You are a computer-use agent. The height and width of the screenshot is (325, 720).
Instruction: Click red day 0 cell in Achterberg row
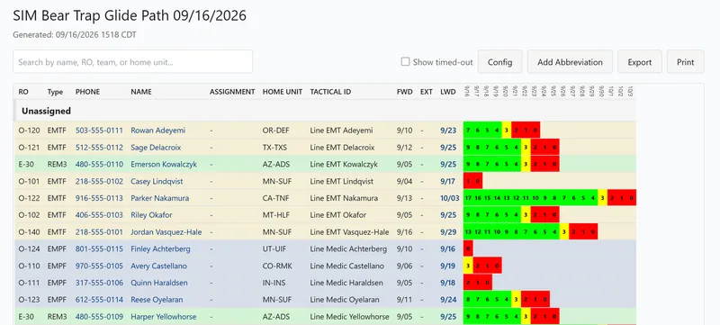468,248
